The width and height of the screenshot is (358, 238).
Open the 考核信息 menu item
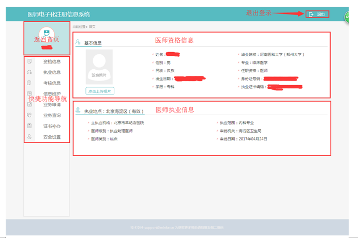point(52,83)
